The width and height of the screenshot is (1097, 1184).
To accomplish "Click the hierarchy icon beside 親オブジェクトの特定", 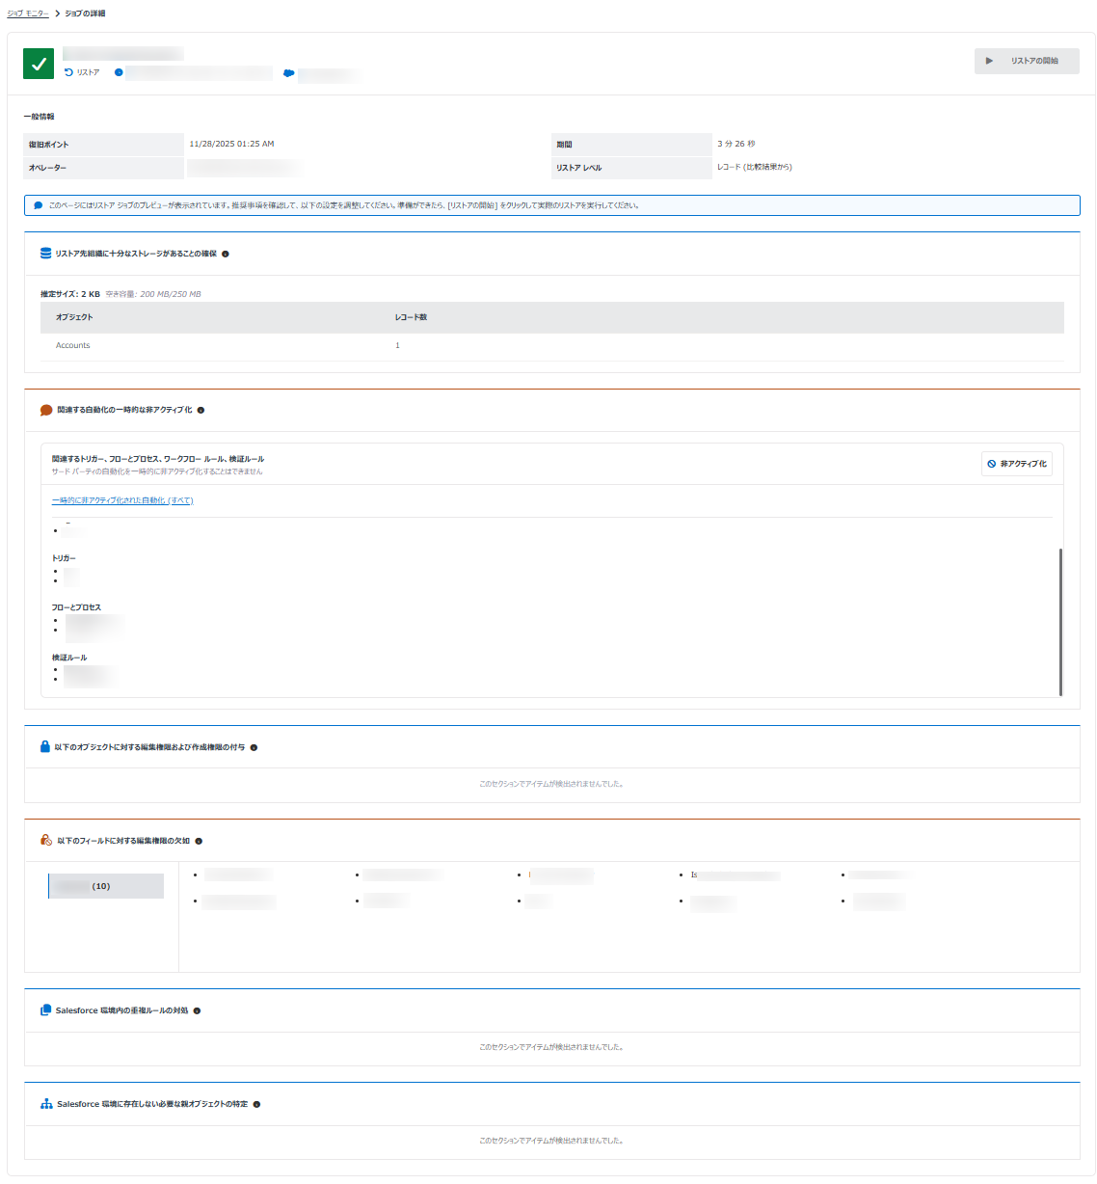I will [46, 1104].
